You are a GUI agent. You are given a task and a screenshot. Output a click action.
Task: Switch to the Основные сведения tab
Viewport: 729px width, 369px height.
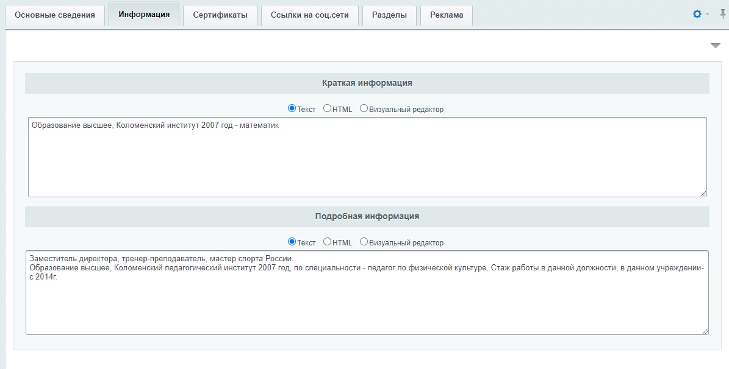54,15
